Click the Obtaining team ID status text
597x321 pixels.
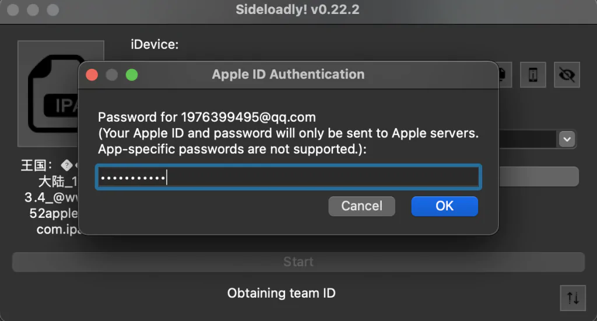pyautogui.click(x=282, y=293)
